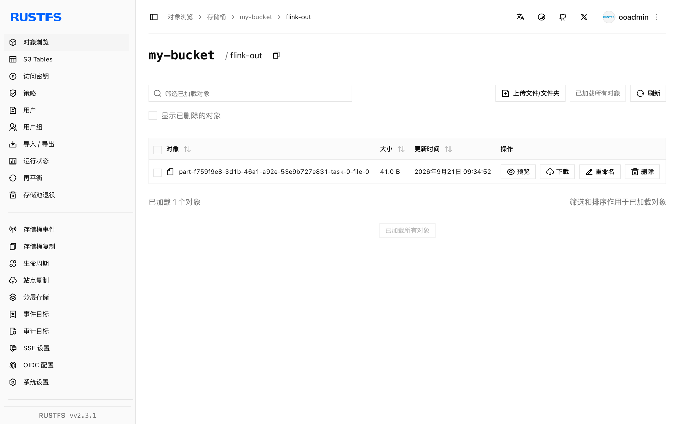Open the GitHub icon link

[x=563, y=17]
